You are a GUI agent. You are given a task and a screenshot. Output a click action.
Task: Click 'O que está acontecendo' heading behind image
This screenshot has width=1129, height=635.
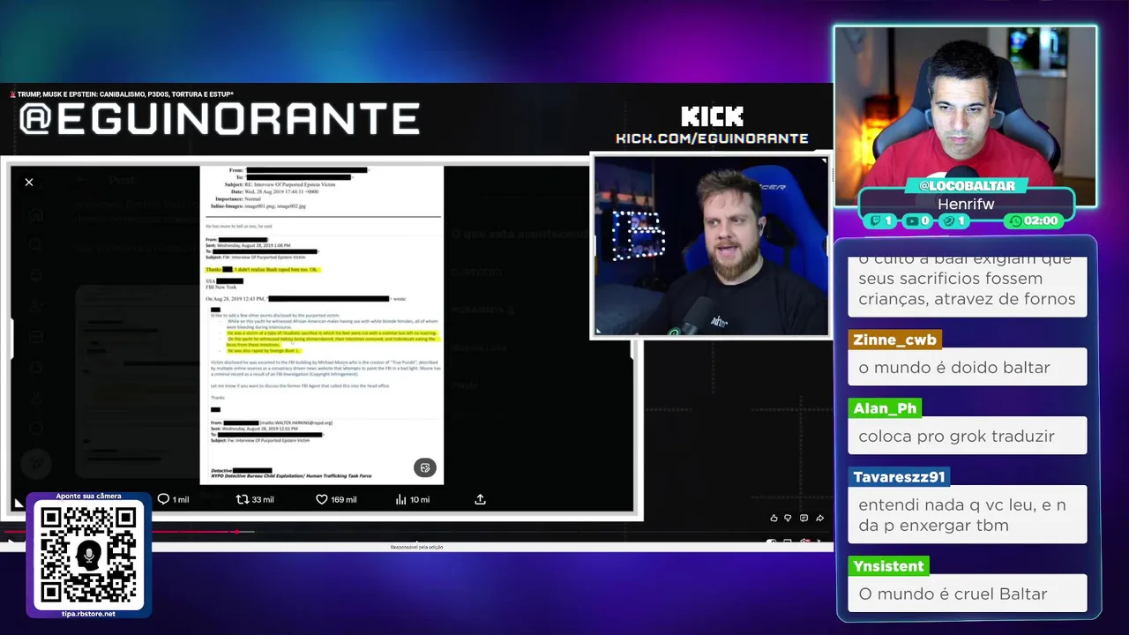point(519,234)
